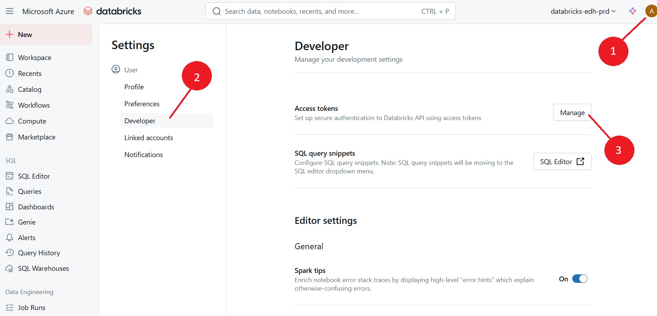
Task: Click the SQL section label in sidebar
Action: (11, 161)
